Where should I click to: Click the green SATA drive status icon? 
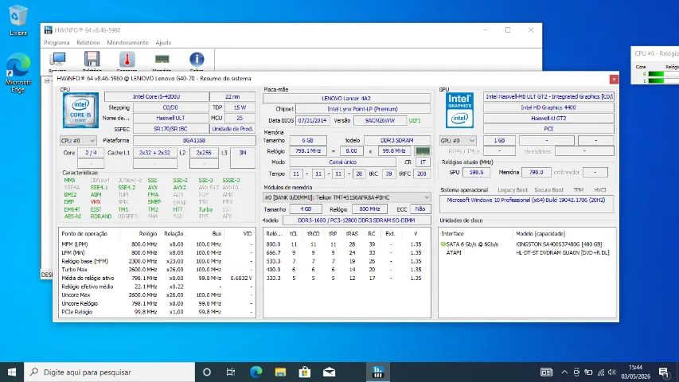pos(443,244)
